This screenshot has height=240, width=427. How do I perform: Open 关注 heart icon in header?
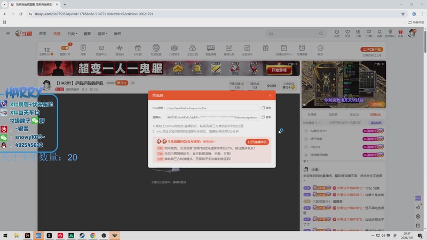(x=347, y=34)
